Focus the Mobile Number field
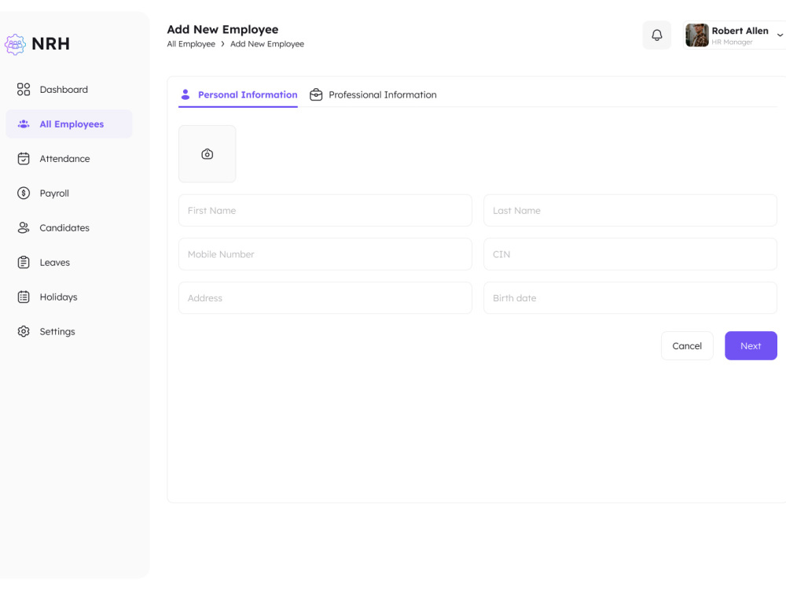This screenshot has width=786, height=590. point(325,254)
